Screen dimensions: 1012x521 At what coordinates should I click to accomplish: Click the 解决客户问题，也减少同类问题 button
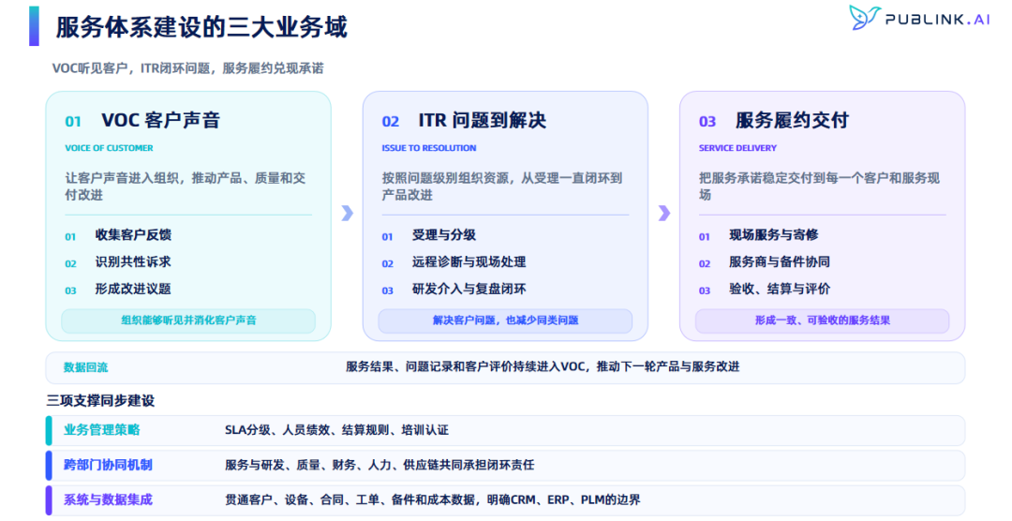tap(505, 320)
